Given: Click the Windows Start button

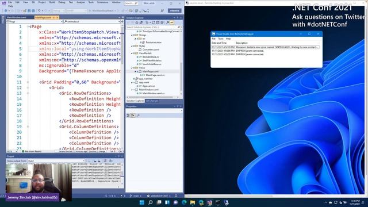Looking at the screenshot, I should click(142, 202).
